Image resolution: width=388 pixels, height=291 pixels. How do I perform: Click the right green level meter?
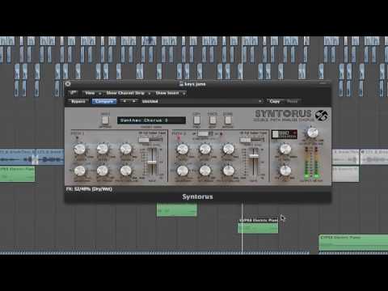(316, 162)
